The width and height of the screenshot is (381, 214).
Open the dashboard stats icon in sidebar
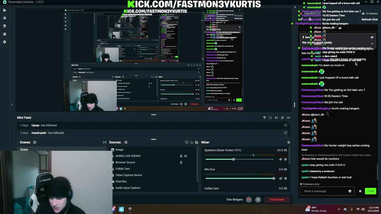click(x=4, y=34)
